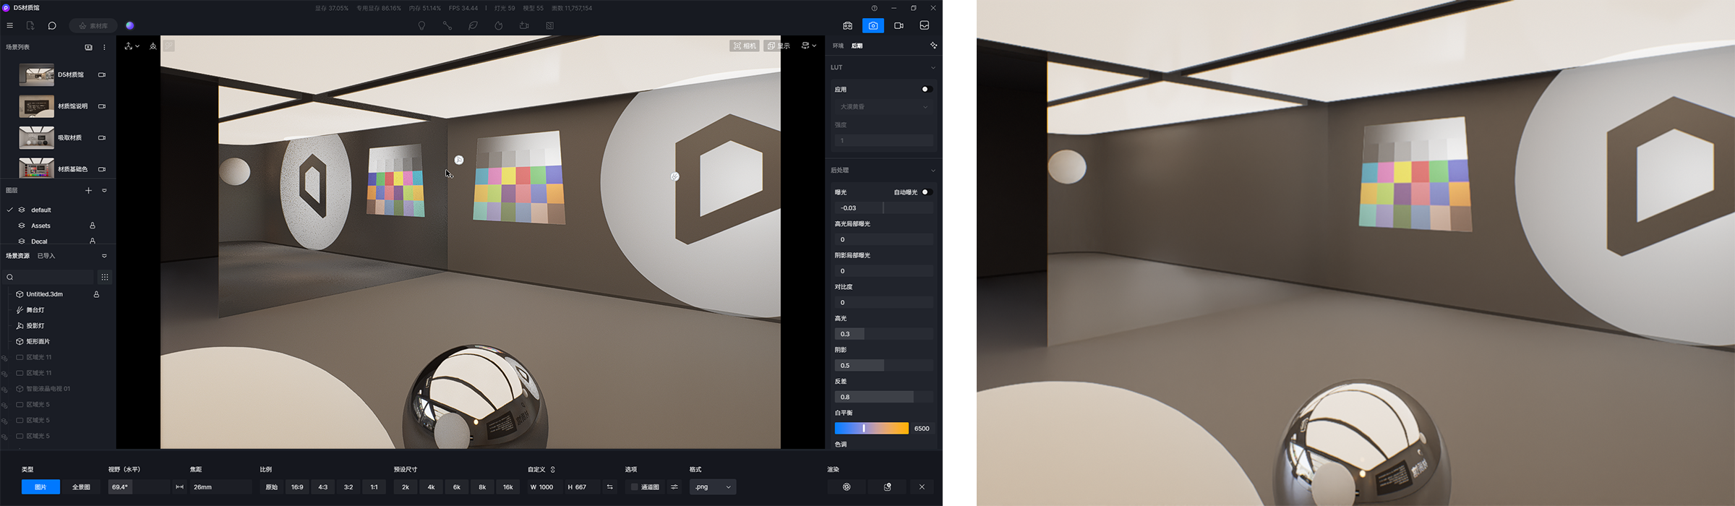1735x506 pixels.
Task: Switch to the 环境 environment tab
Action: click(838, 46)
